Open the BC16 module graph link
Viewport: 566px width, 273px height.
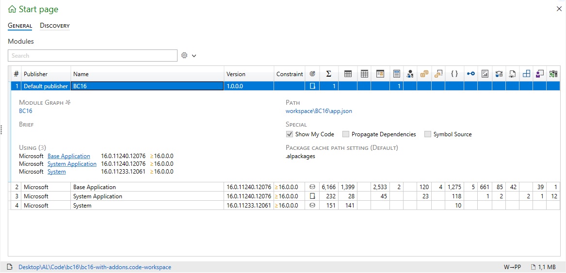[26, 111]
